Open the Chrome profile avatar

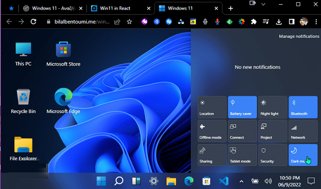[304, 21]
